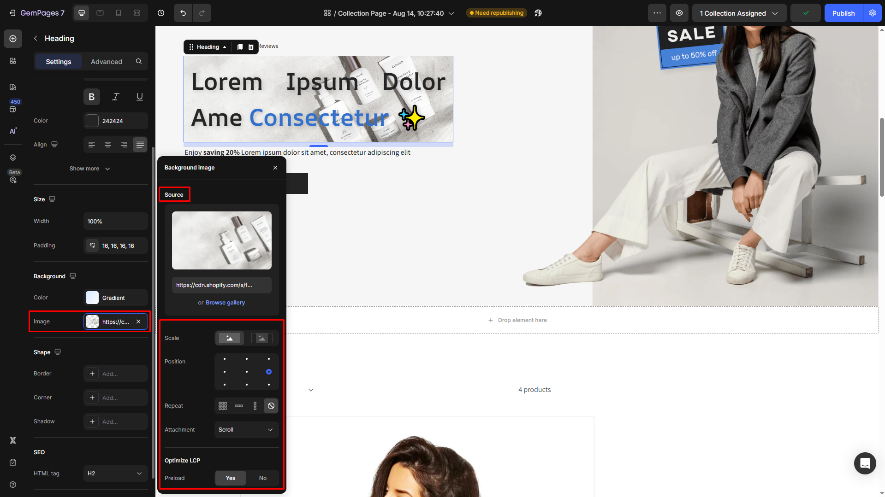The image size is (885, 497).
Task: Click the preview eye icon
Action: click(x=679, y=13)
